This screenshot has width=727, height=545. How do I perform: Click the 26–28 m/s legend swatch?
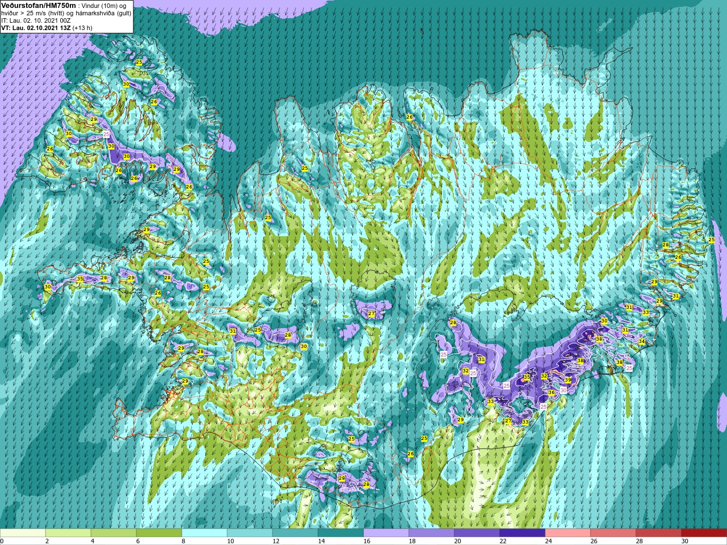pyautogui.click(x=613, y=533)
